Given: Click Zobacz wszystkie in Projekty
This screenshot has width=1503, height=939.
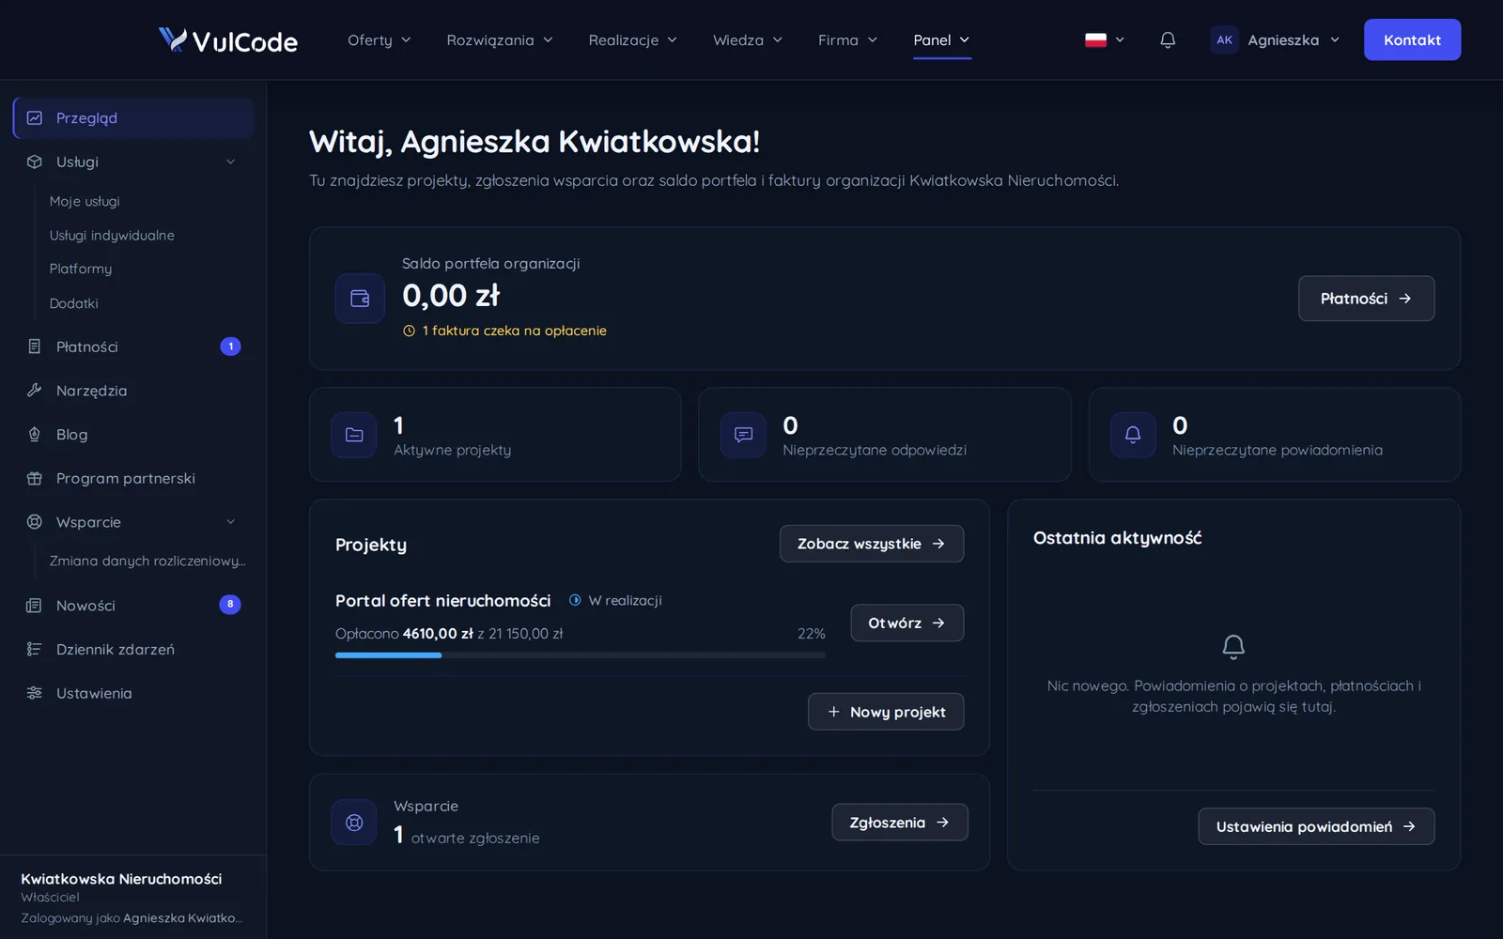Looking at the screenshot, I should coord(872,544).
